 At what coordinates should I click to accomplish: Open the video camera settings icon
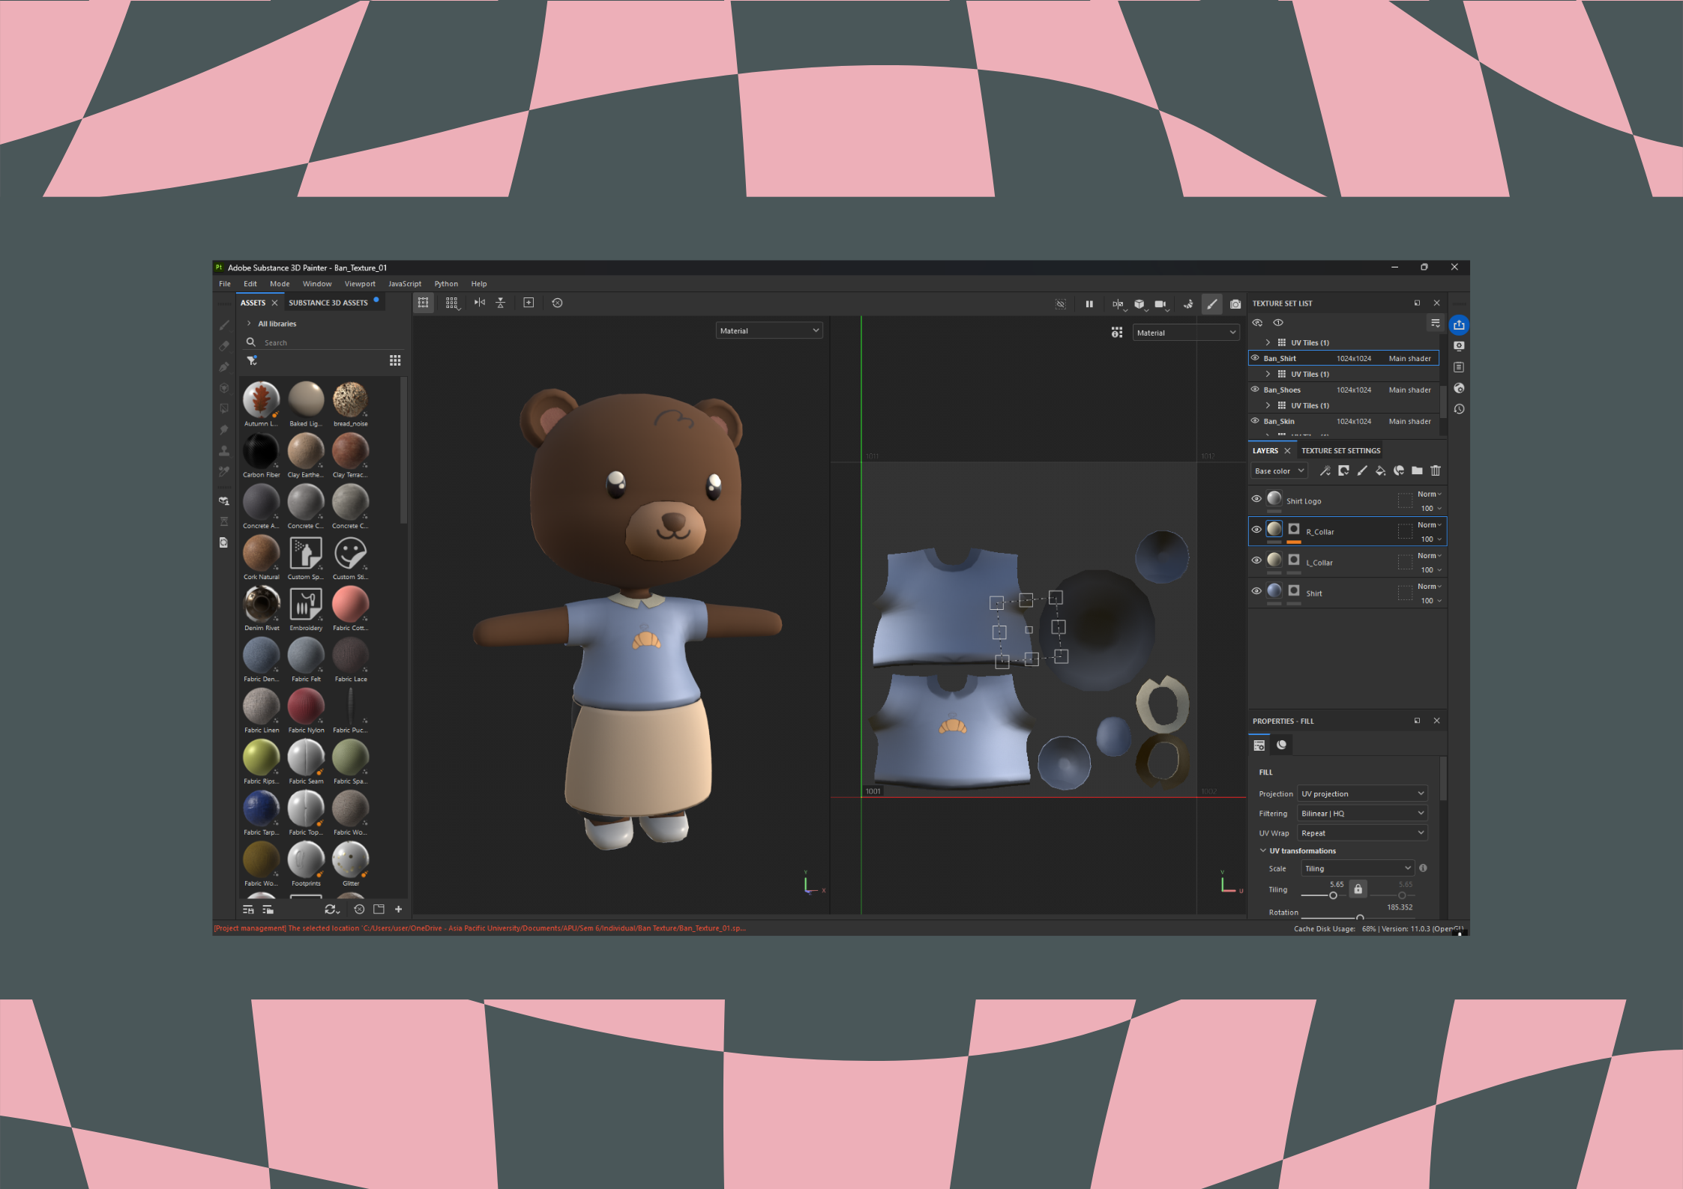point(1161,303)
